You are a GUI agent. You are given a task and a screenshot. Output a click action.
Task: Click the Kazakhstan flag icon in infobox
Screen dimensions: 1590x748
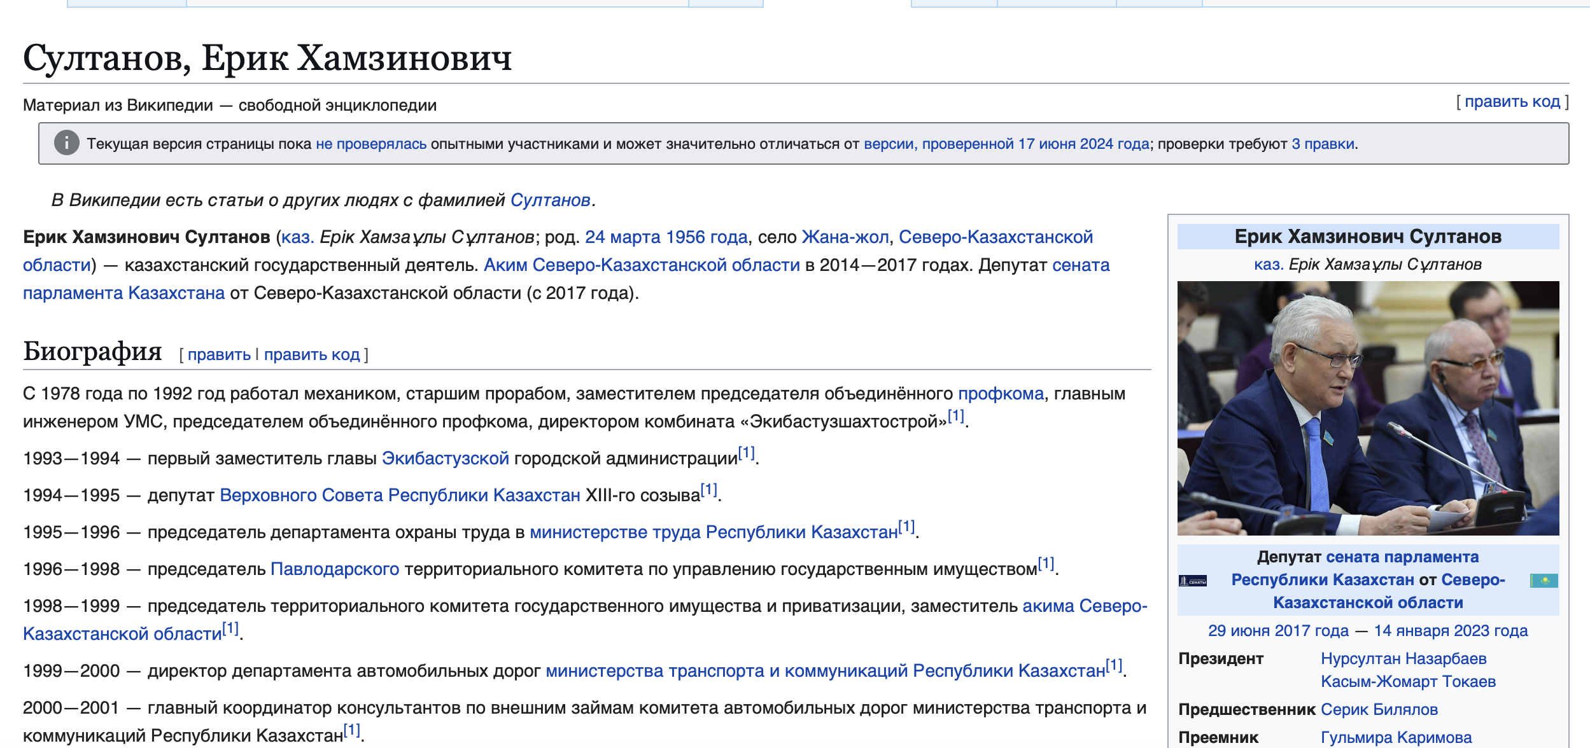click(1544, 580)
